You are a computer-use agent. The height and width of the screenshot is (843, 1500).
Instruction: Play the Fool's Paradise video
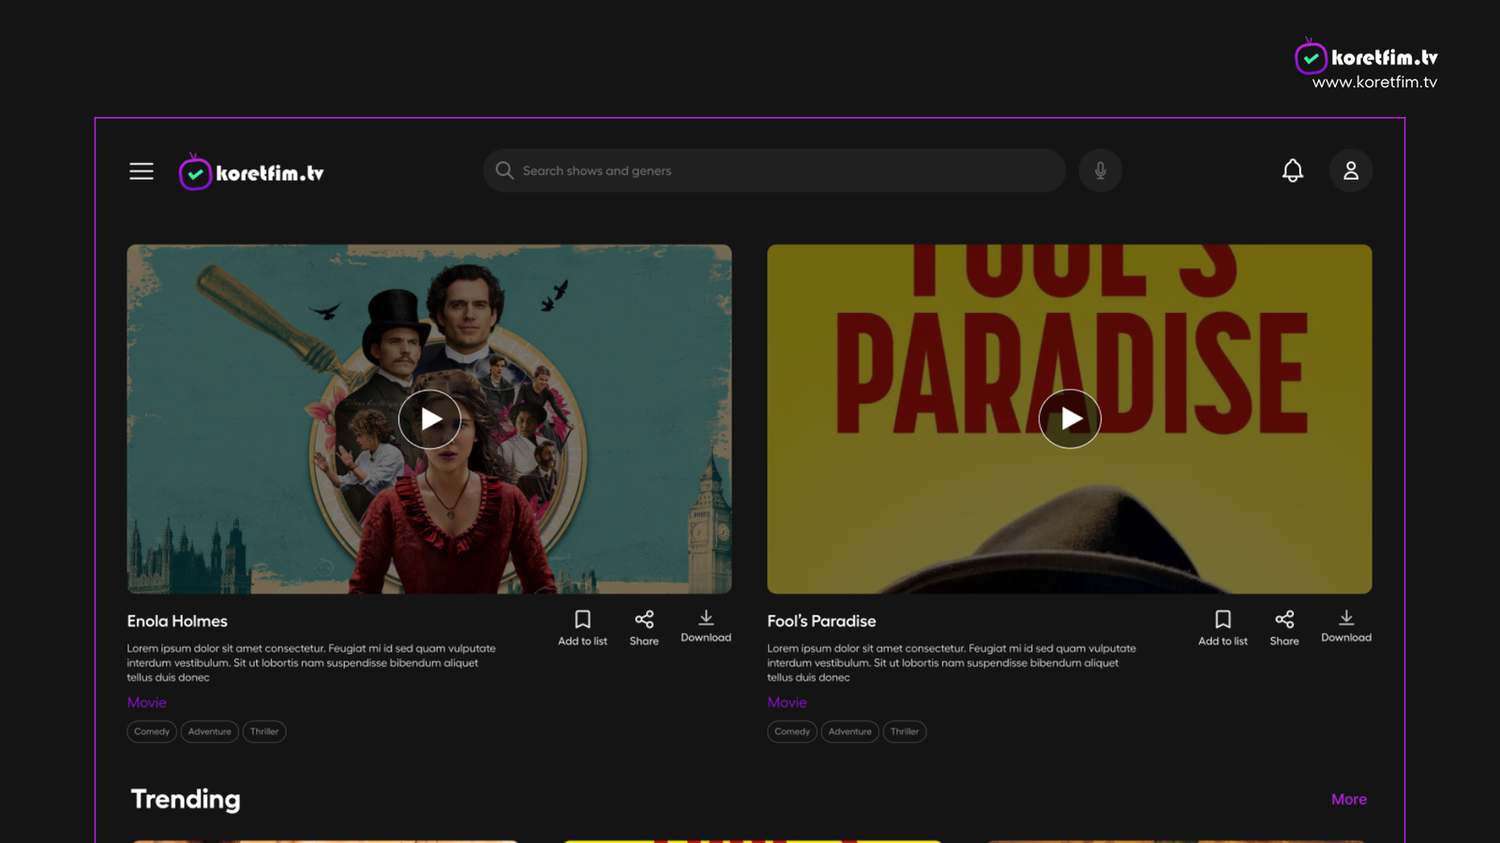tap(1070, 419)
